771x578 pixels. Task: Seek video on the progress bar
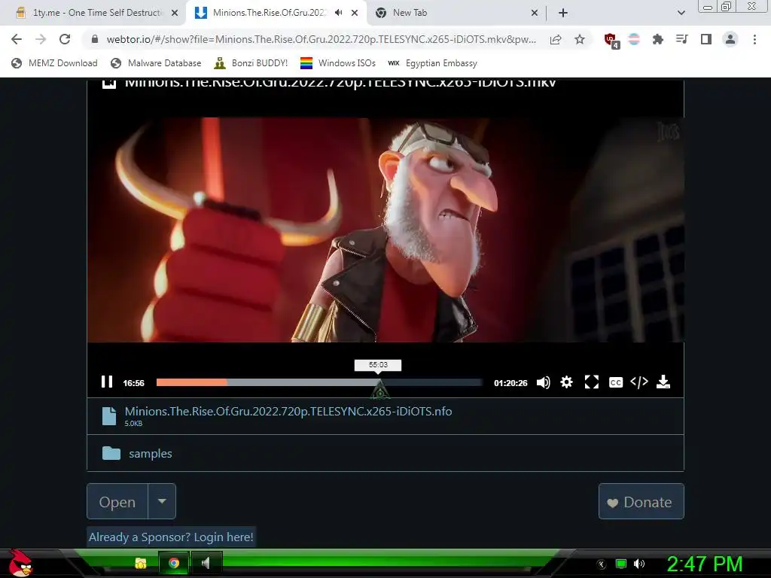(319, 382)
